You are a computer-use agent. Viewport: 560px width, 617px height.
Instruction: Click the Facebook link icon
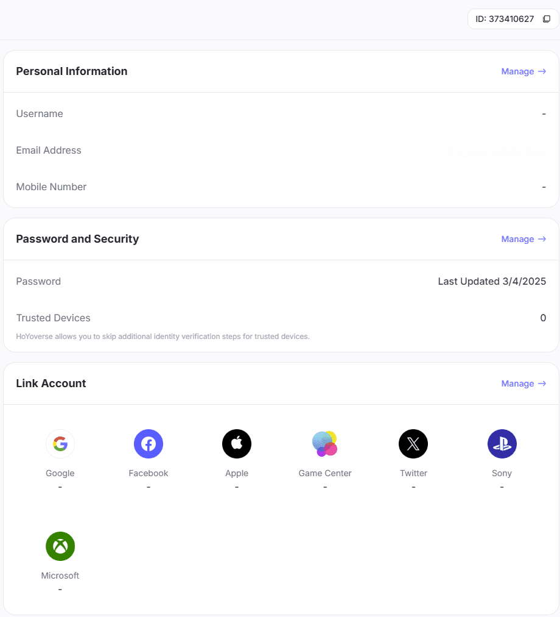point(149,444)
